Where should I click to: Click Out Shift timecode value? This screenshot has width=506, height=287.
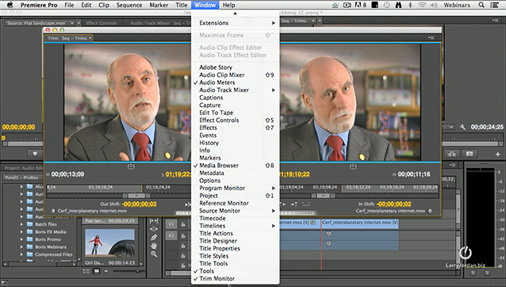click(140, 204)
